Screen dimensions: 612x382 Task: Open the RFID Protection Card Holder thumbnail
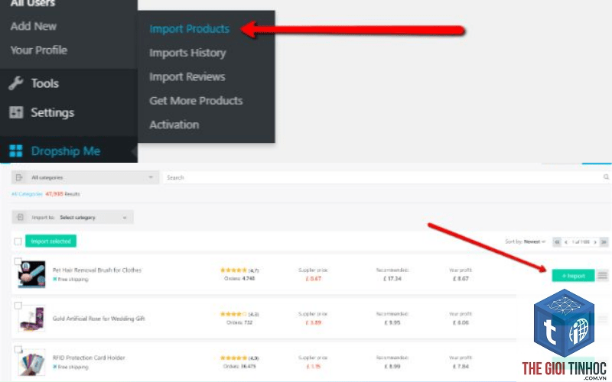pyautogui.click(x=31, y=362)
